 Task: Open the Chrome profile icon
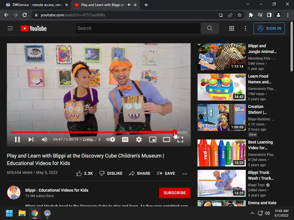[278, 15]
